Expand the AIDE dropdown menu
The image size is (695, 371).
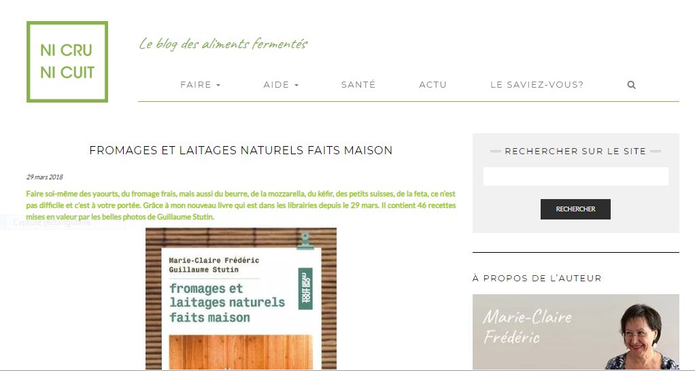tap(281, 84)
